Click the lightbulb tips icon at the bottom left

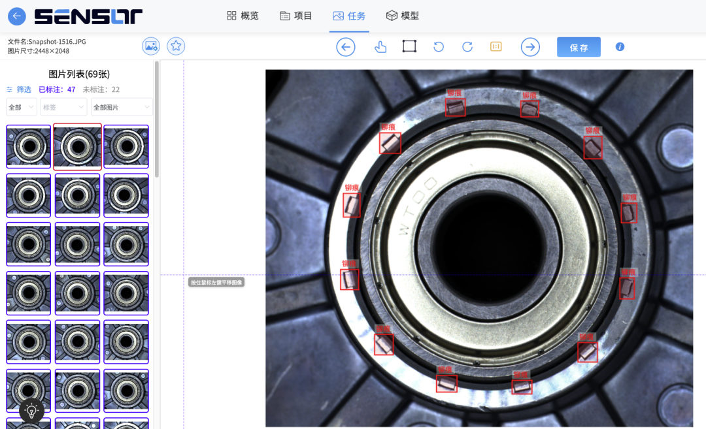(31, 411)
